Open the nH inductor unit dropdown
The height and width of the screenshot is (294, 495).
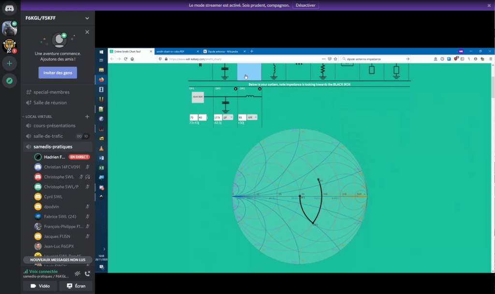coord(252,117)
